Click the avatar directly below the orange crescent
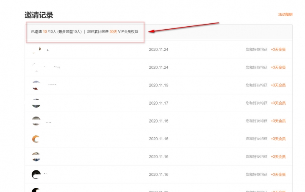Image resolution: width=305 pixels, height=192 pixels. [36, 156]
